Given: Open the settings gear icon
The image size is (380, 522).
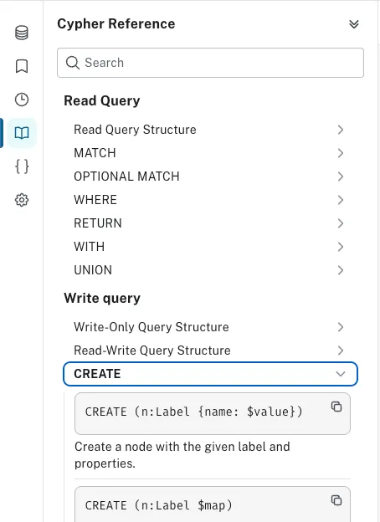Looking at the screenshot, I should tap(22, 200).
